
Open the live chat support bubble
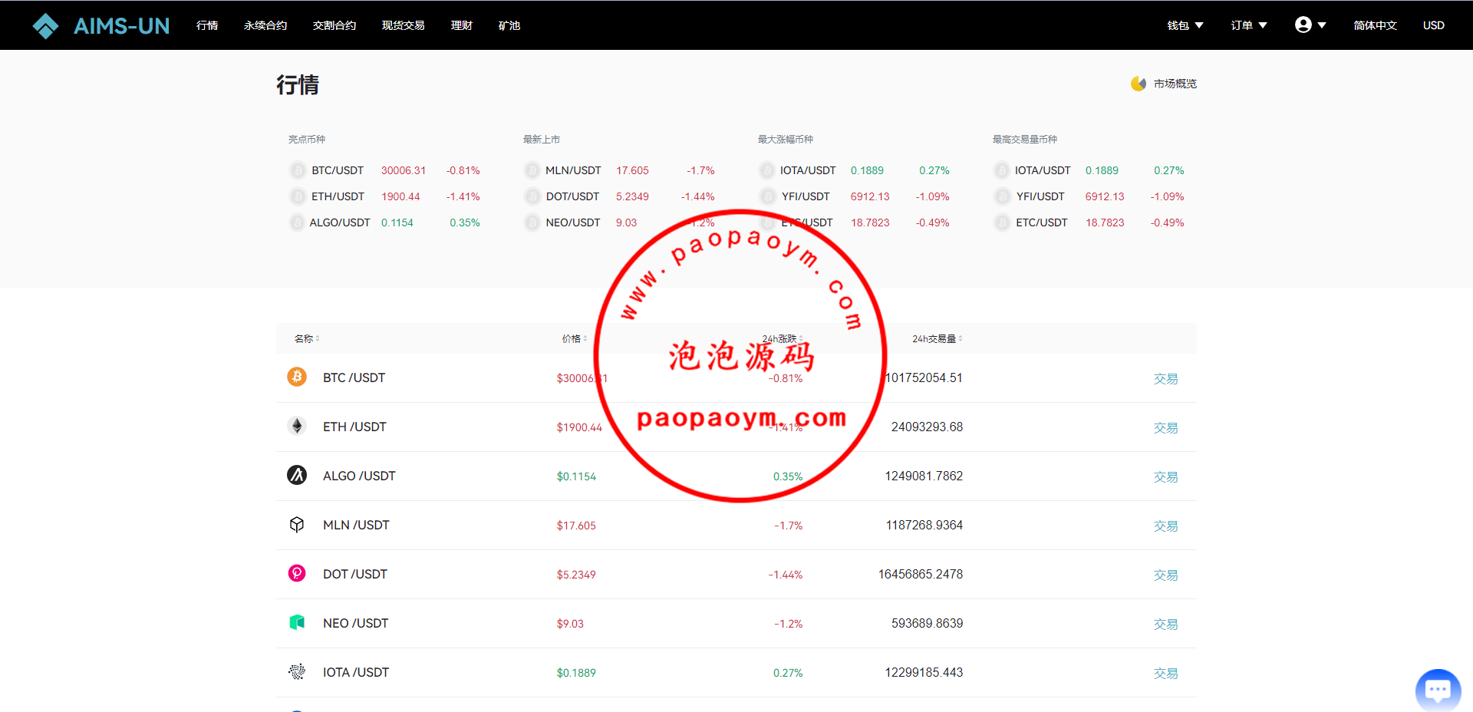point(1438,690)
